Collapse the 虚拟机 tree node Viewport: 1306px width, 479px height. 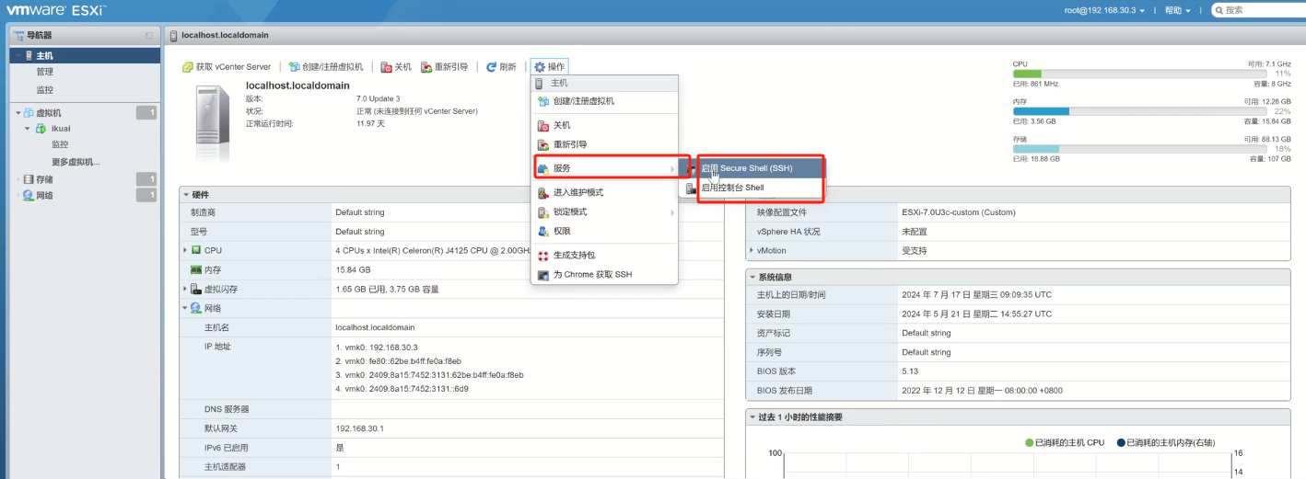(18, 112)
